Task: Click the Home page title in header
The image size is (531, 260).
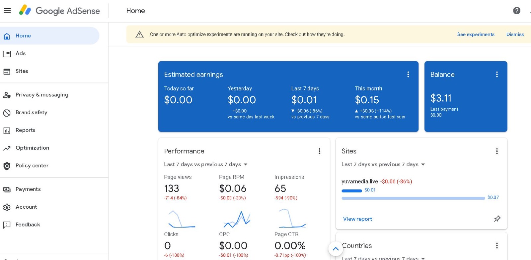Action: 135,11
